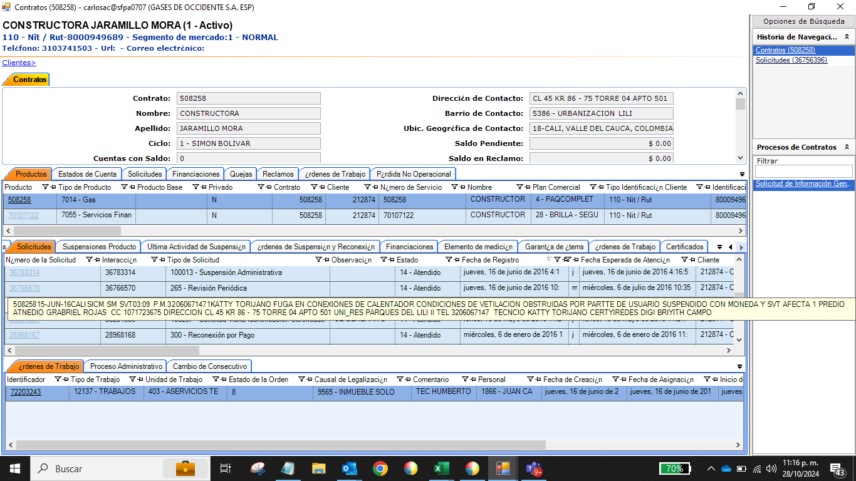Focus the Filtrar input field

point(803,171)
